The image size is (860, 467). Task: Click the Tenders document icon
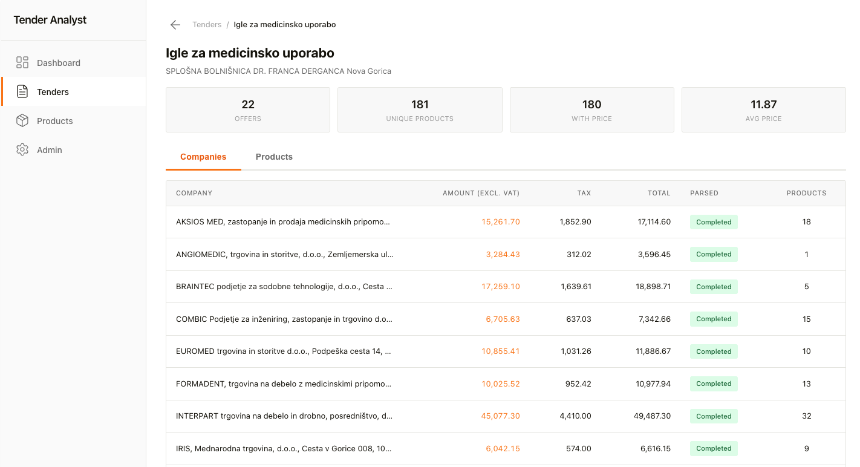pos(22,91)
